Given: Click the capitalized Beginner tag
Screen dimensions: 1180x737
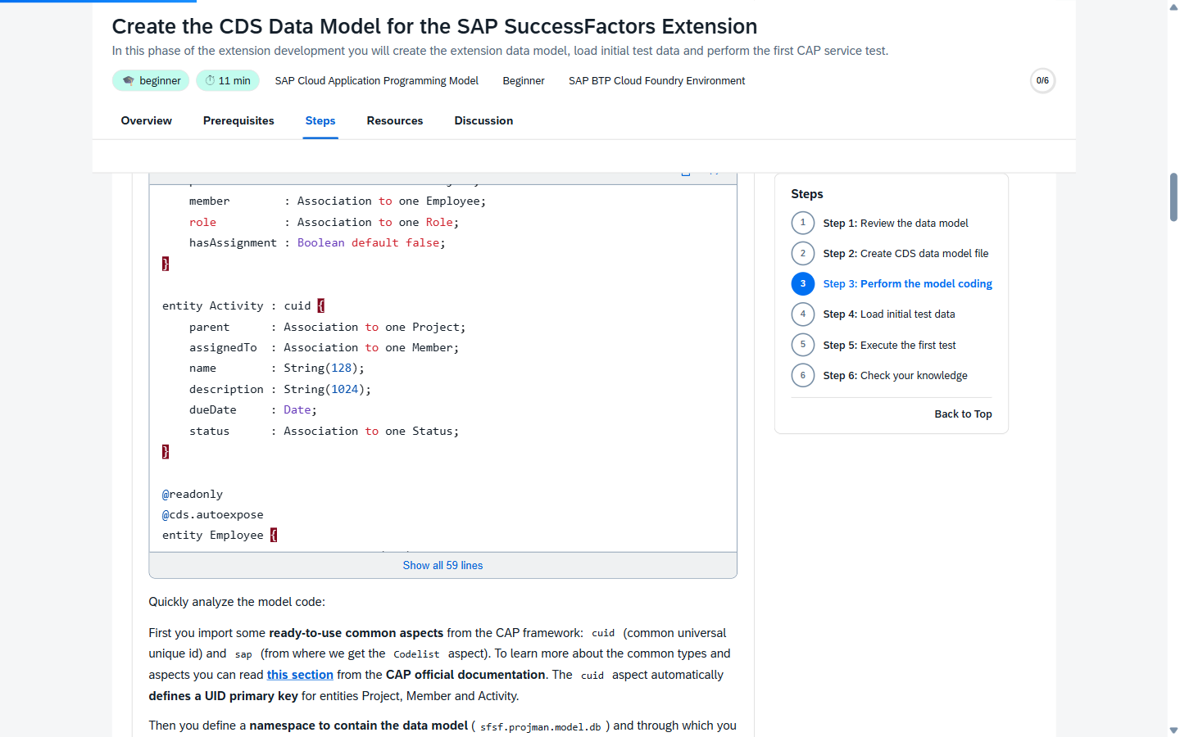Looking at the screenshot, I should click(x=524, y=80).
